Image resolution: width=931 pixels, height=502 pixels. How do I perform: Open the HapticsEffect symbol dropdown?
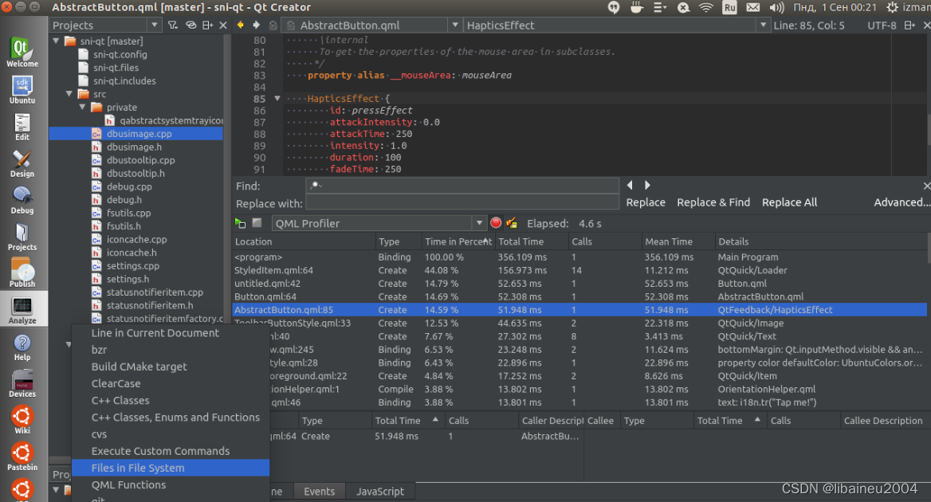click(763, 25)
